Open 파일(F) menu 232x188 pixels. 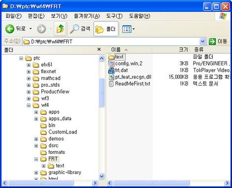[13, 16]
